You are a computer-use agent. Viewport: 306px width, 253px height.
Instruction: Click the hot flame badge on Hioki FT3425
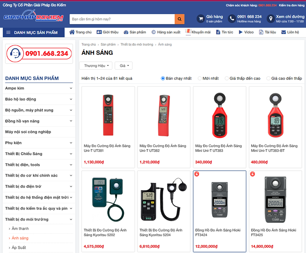click(x=252, y=174)
